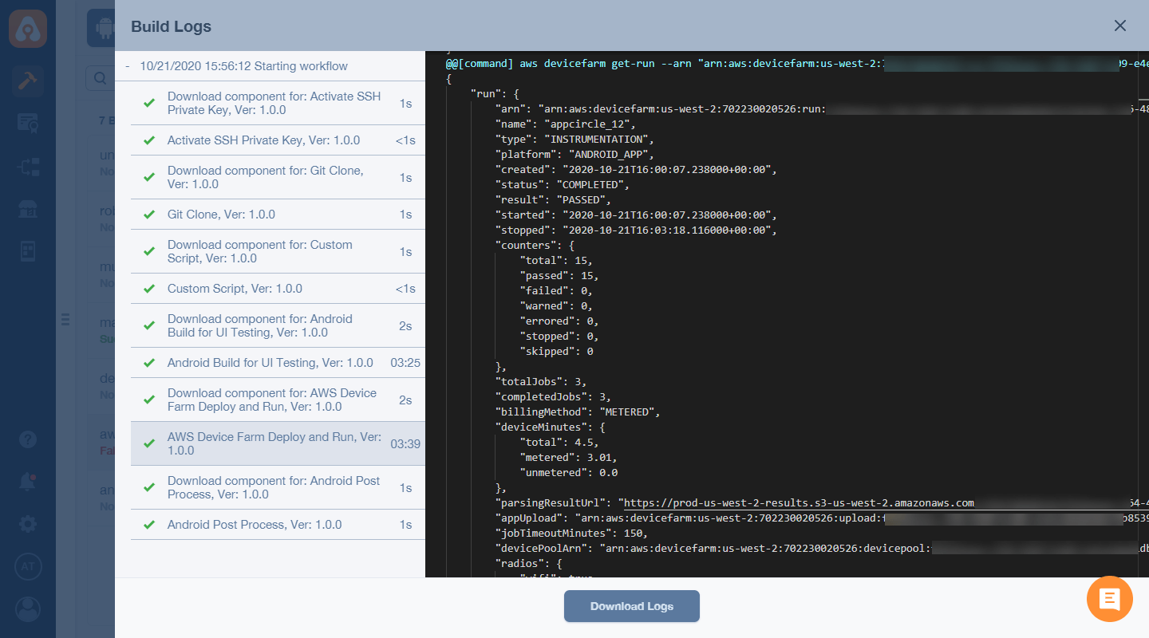
Task: Open the Enterprise Store sidebar icon
Action: (x=28, y=209)
